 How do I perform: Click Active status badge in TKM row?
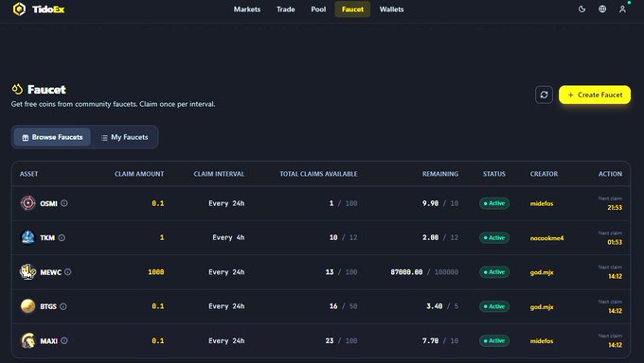494,238
